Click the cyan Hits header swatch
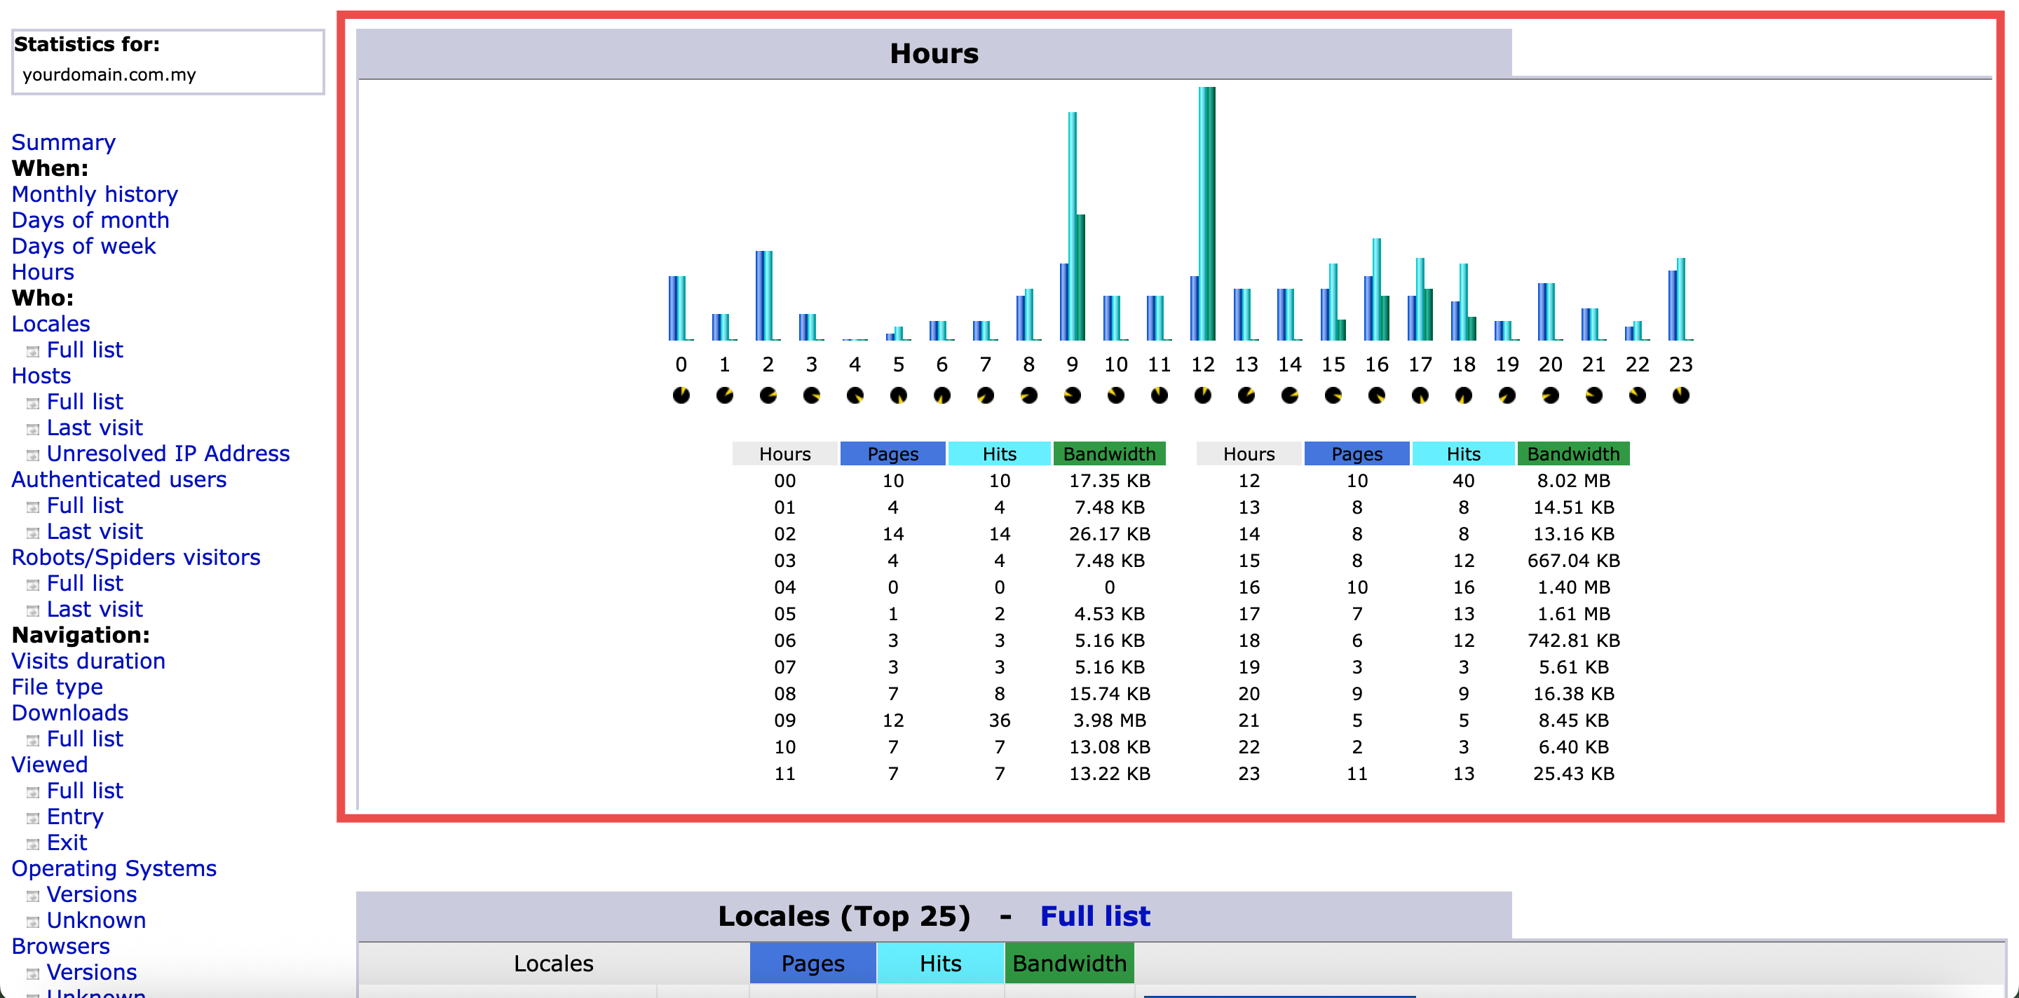The height and width of the screenshot is (998, 2019). click(x=999, y=453)
